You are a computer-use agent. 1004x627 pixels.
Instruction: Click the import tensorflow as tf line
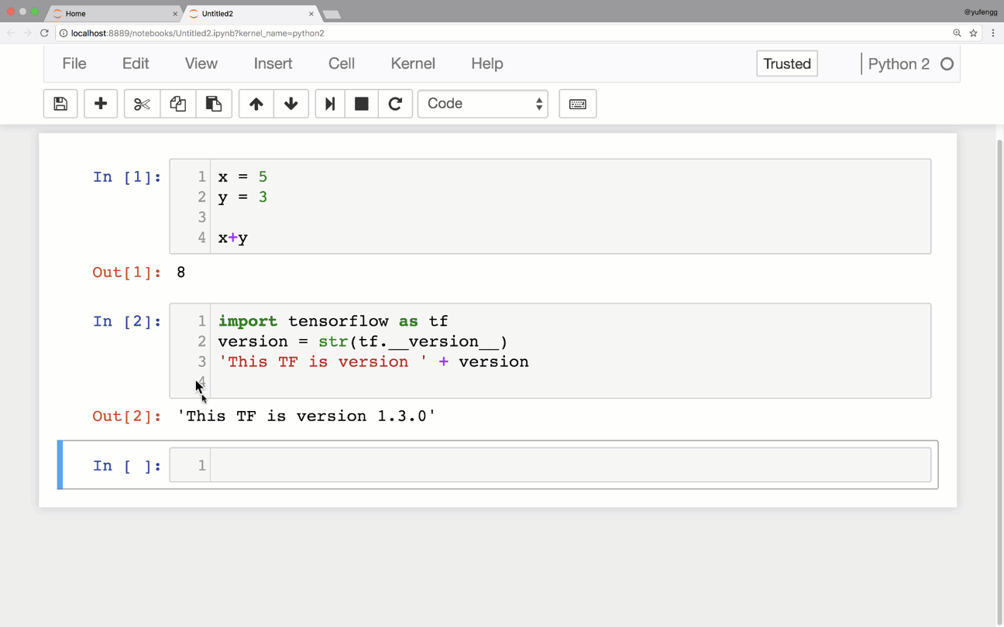click(333, 321)
